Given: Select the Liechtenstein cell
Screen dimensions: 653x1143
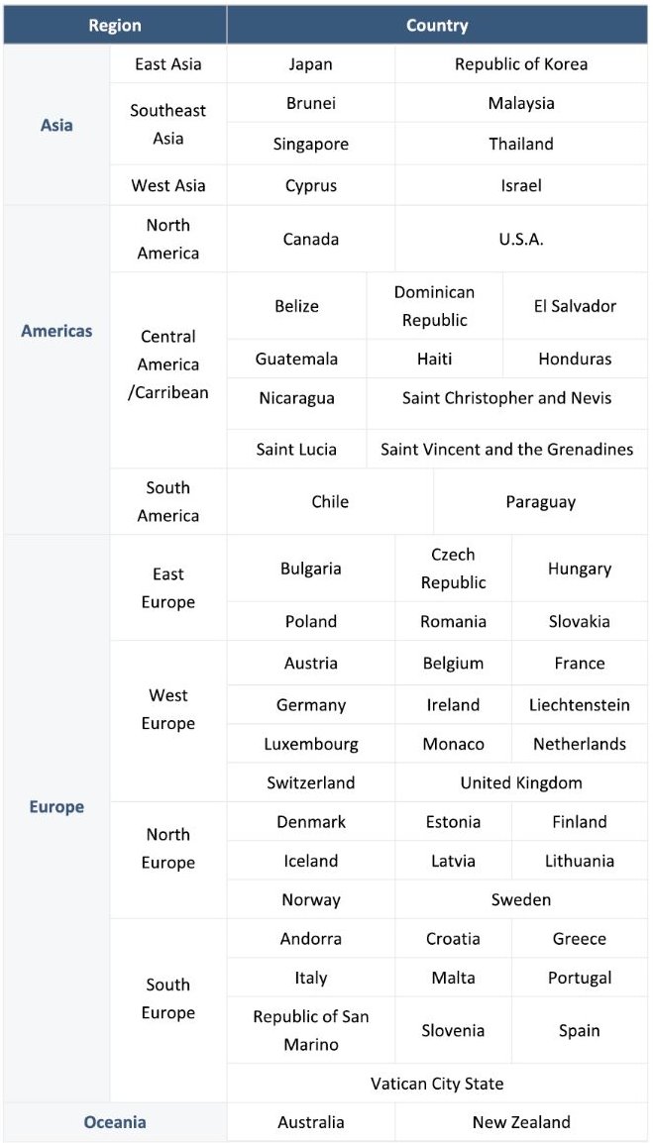Looking at the screenshot, I should pos(580,705).
